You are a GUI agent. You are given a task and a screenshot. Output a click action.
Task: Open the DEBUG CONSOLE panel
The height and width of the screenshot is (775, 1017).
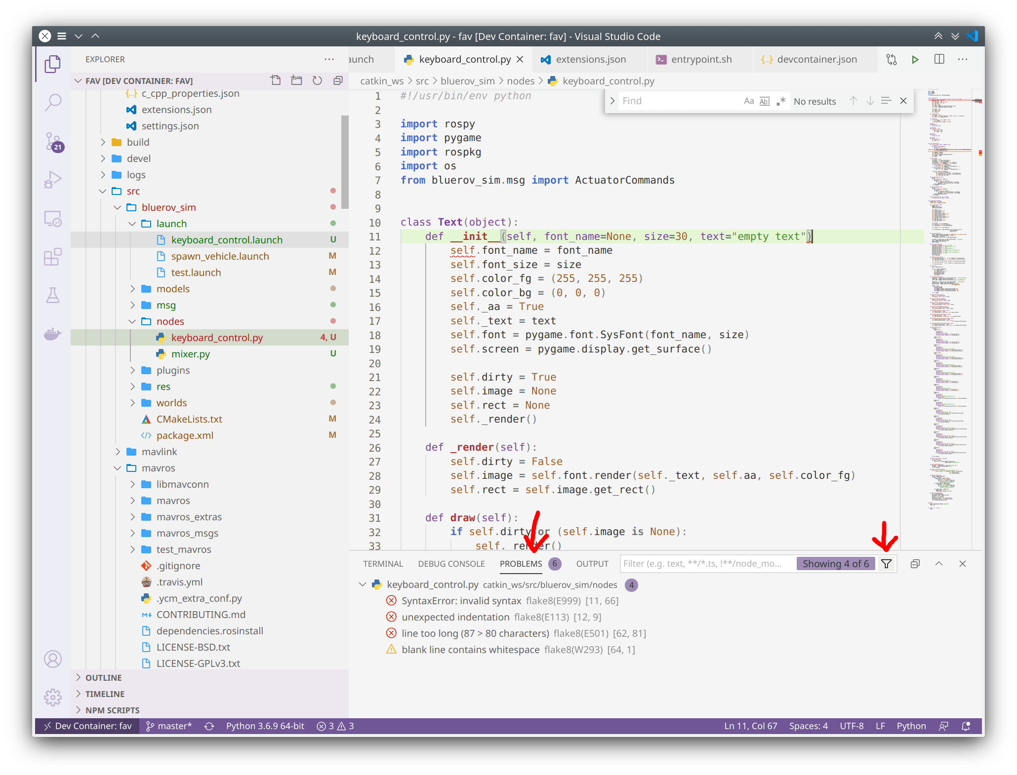click(451, 563)
